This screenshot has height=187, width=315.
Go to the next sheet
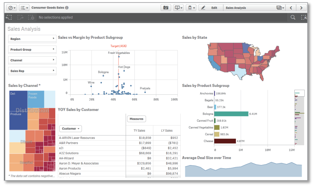click(x=301, y=8)
